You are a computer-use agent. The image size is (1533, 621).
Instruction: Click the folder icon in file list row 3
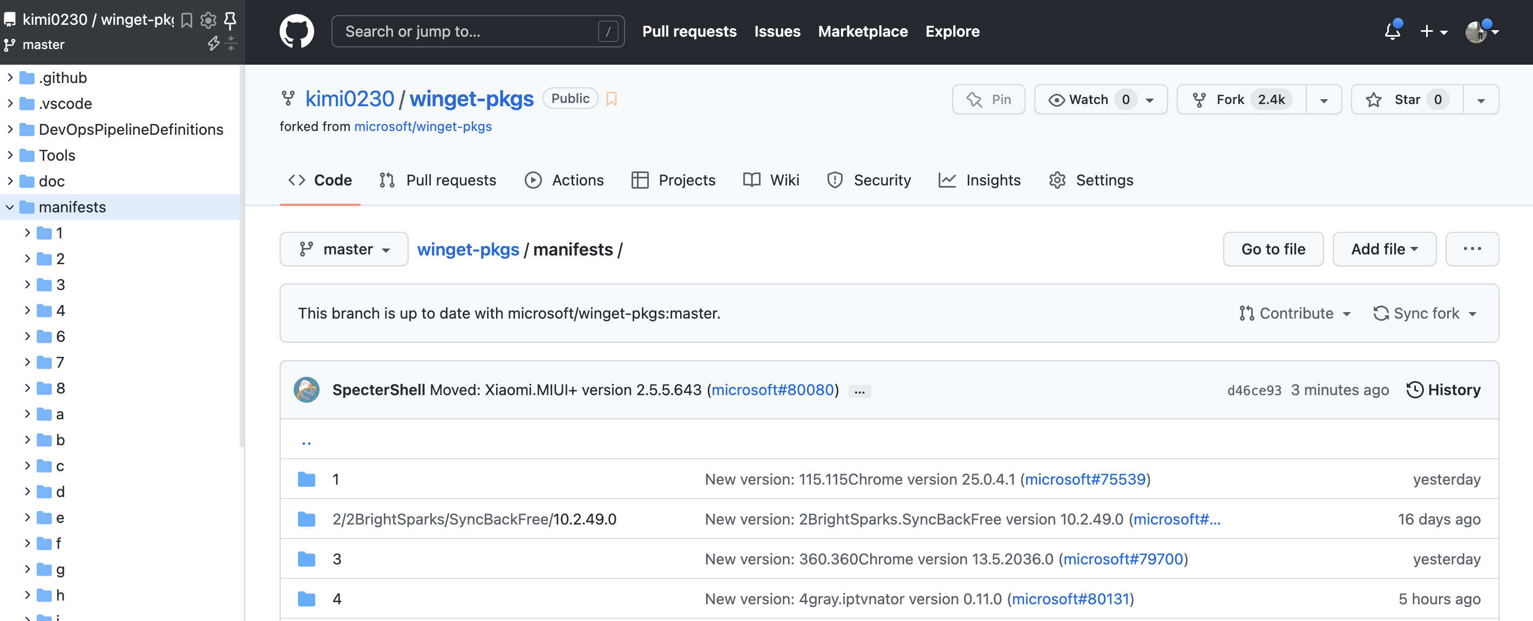click(x=307, y=558)
